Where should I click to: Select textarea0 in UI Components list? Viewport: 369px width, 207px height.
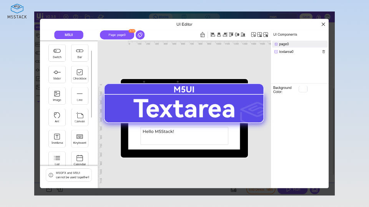click(299, 52)
